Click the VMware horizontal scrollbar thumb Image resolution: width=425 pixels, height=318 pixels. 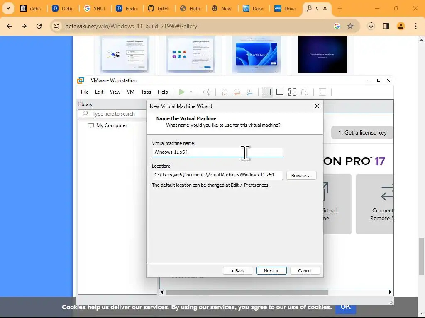pos(247,292)
